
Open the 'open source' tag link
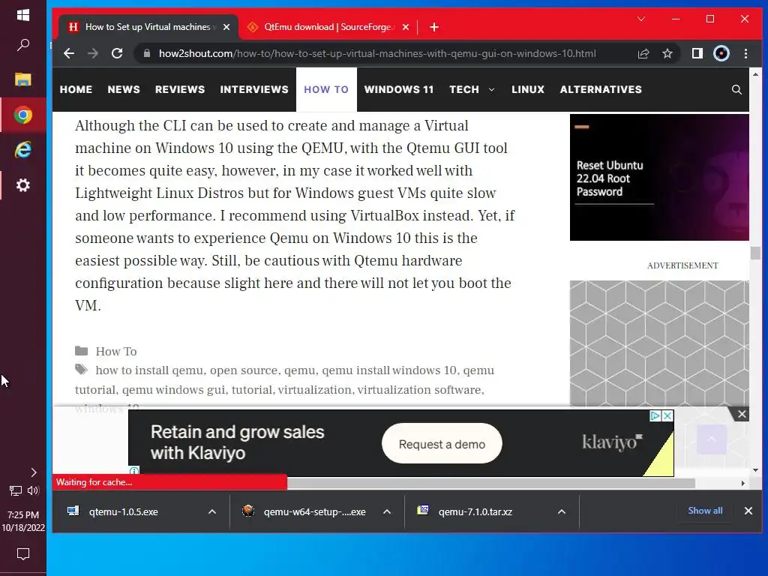tap(244, 370)
